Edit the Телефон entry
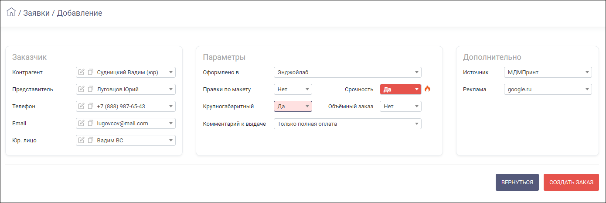The image size is (606, 203). 81,106
